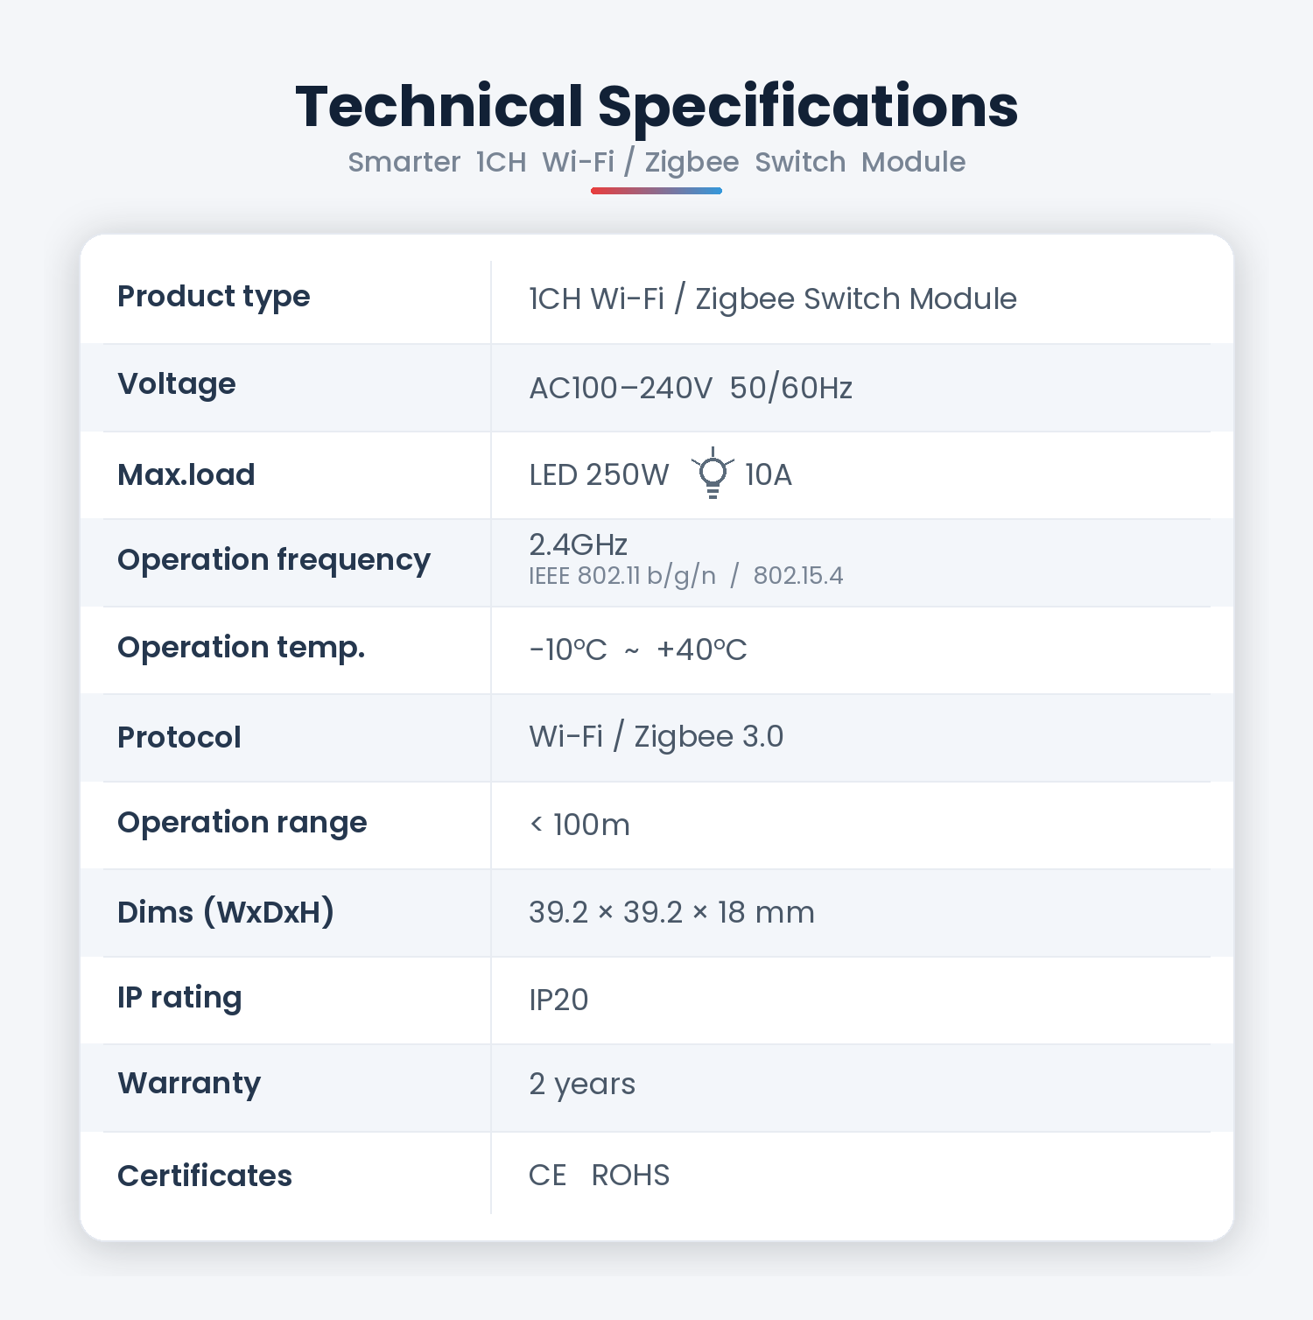Viewport: 1313px width, 1320px height.
Task: Click the IP20 rating value
Action: (558, 1000)
